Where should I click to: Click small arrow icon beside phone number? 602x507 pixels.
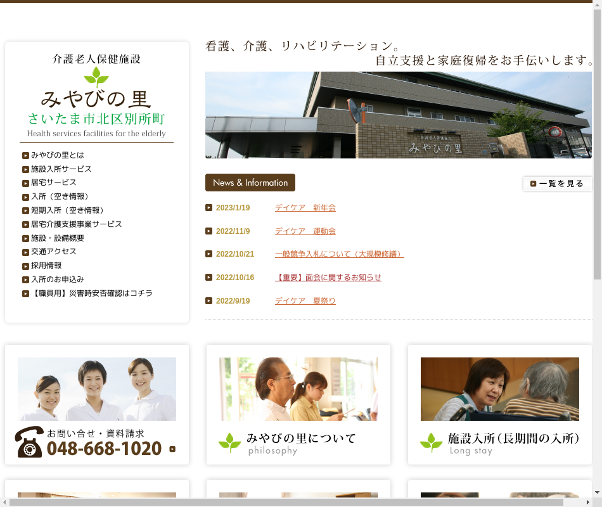click(172, 449)
